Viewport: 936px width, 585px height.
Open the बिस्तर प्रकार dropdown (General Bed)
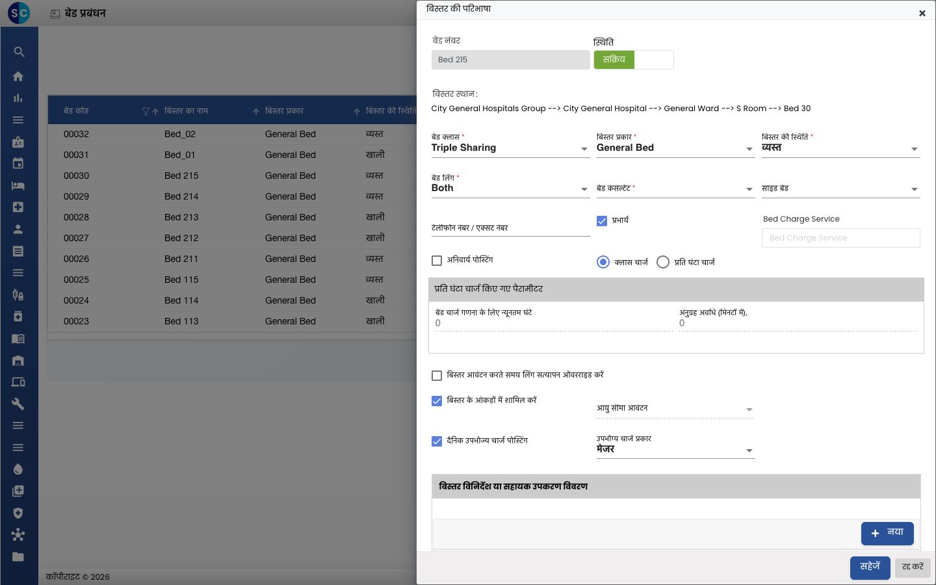676,148
